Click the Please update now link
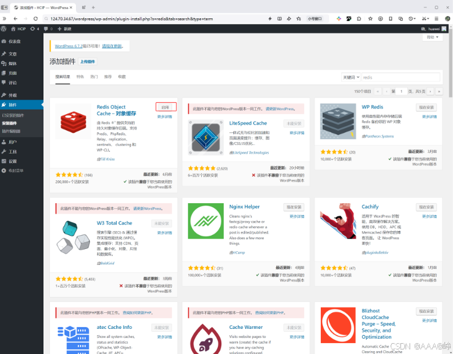The height and width of the screenshot is (354, 453). pyautogui.click(x=112, y=46)
